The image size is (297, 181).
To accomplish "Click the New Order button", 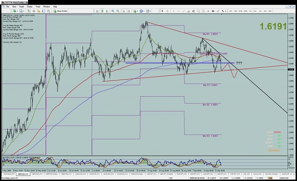I will (60, 11).
